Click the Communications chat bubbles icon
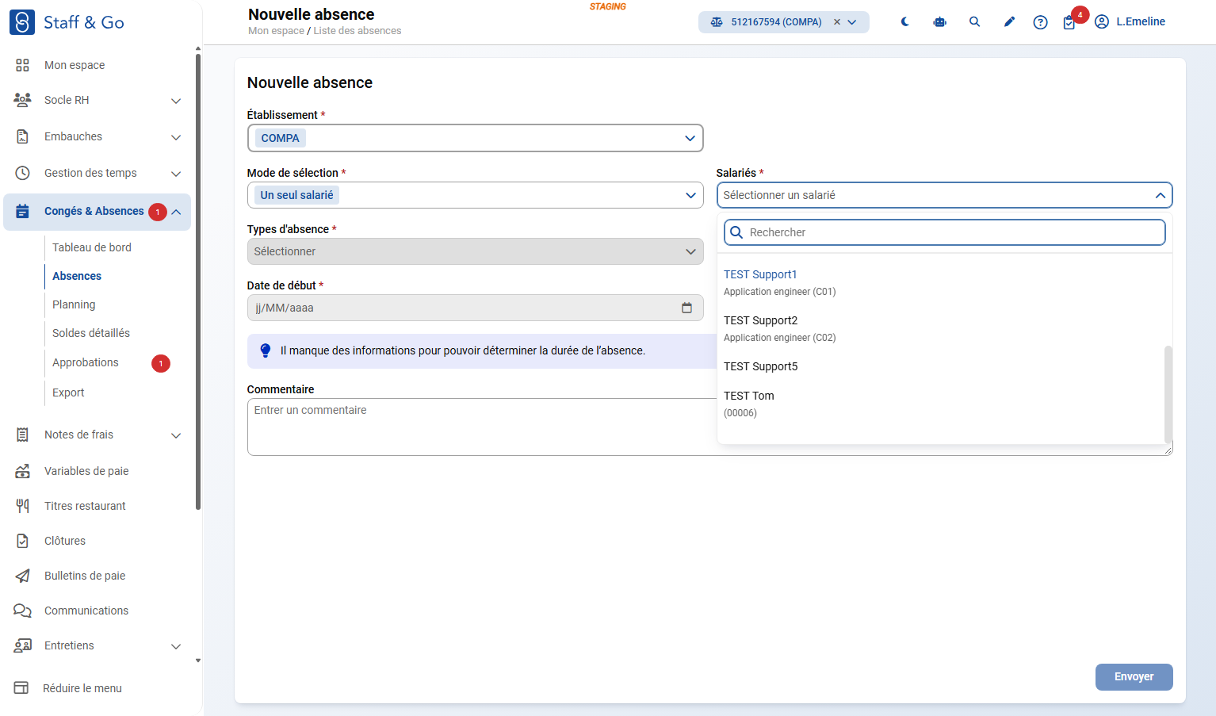This screenshot has width=1216, height=716. point(22,611)
